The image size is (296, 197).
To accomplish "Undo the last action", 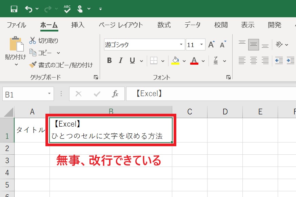I will 28,9.
